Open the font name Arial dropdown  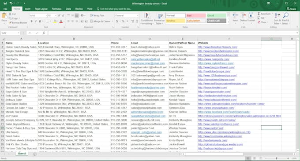click(x=46, y=16)
